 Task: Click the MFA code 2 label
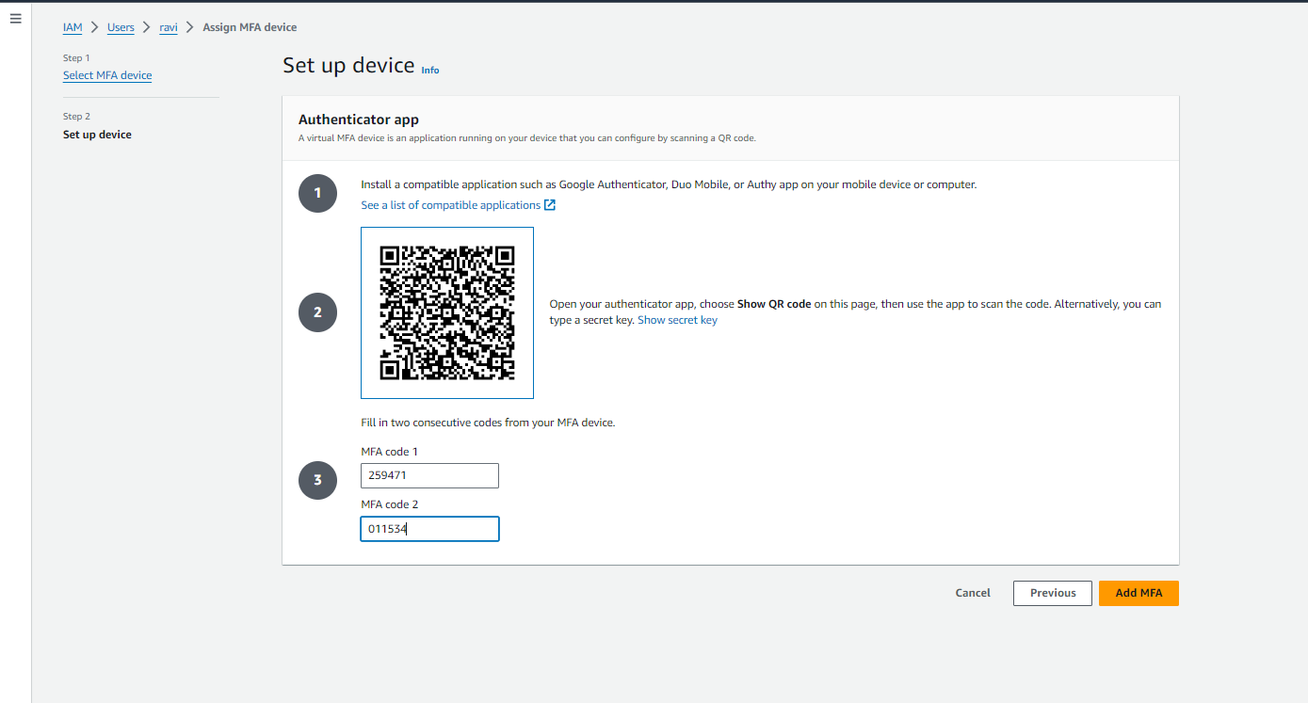pyautogui.click(x=390, y=504)
